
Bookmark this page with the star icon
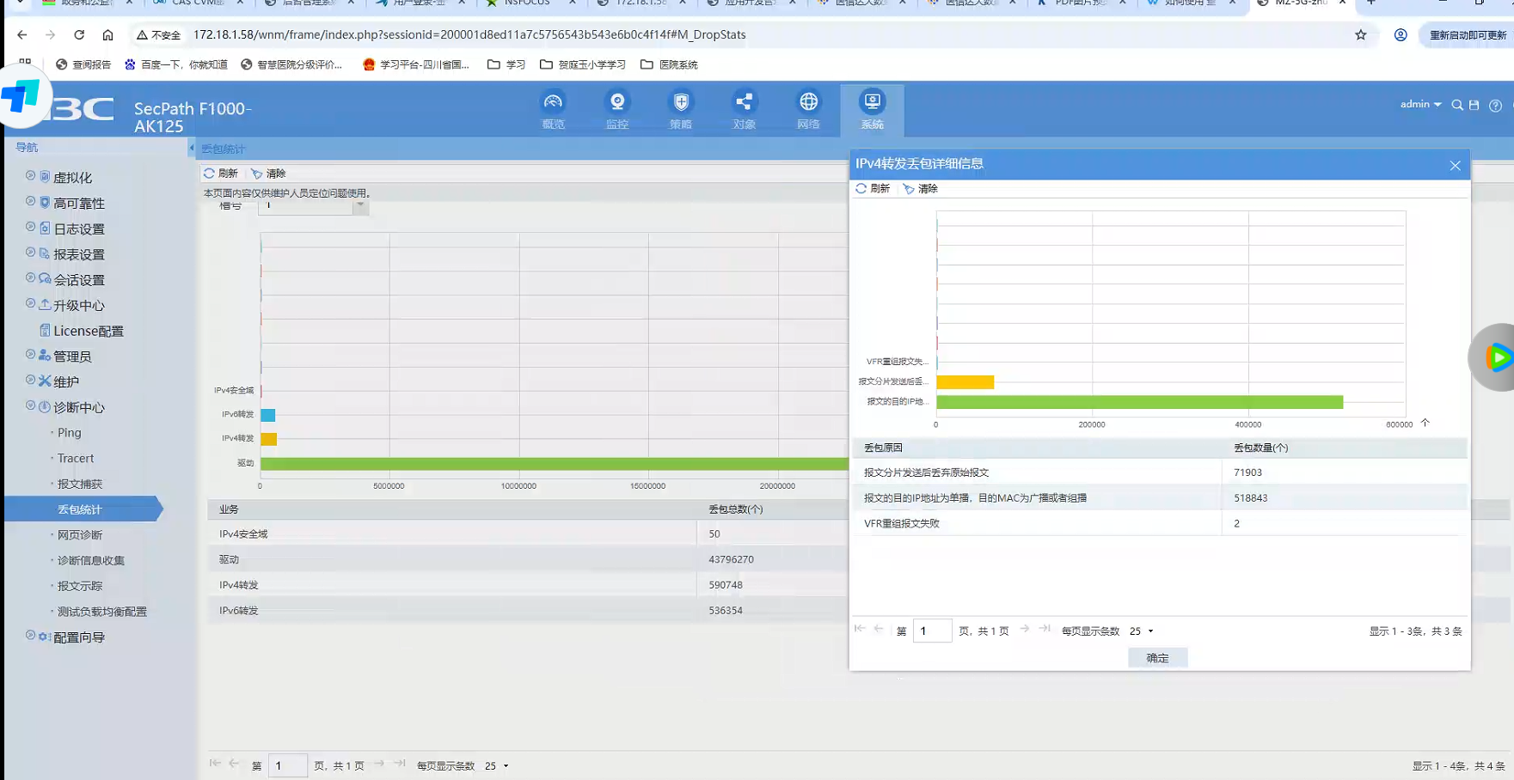tap(1361, 35)
